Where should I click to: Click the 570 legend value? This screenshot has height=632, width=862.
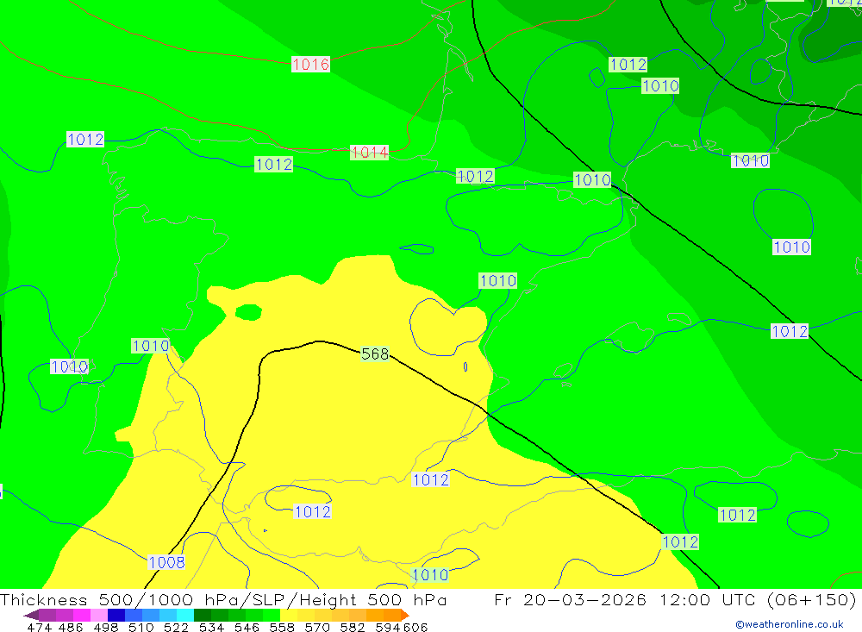[x=316, y=628]
